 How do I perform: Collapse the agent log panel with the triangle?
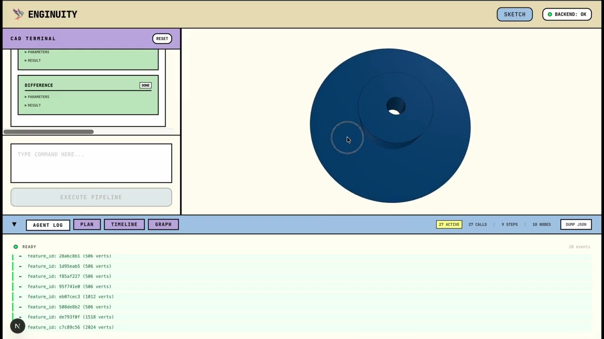[14, 225]
